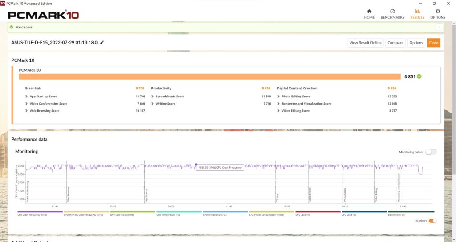Click the Spreadsheets chart marker line
This screenshot has height=242, width=456.
(x=308, y=181)
